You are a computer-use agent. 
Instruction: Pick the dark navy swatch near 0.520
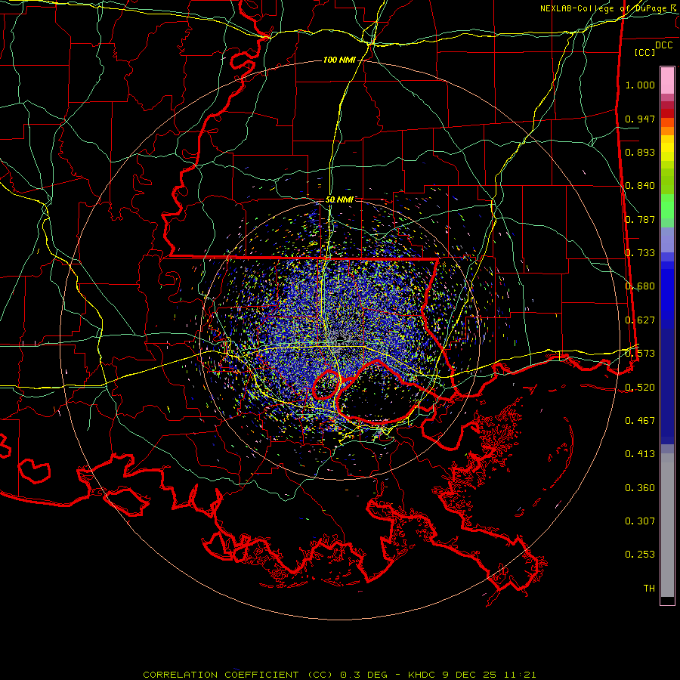(x=667, y=386)
